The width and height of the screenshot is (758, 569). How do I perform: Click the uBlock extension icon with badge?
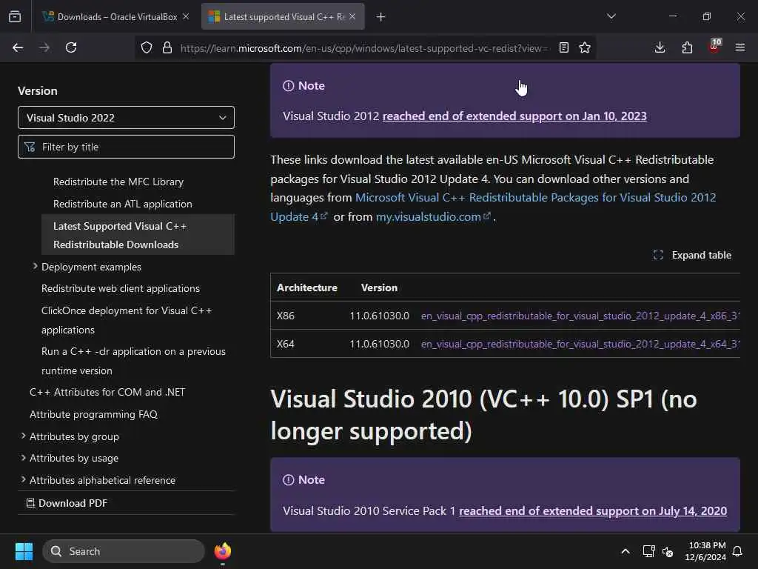(714, 47)
